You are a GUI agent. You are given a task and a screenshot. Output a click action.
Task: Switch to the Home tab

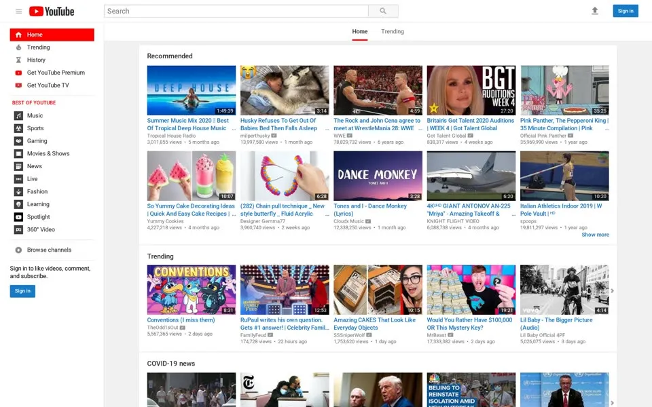(x=360, y=32)
